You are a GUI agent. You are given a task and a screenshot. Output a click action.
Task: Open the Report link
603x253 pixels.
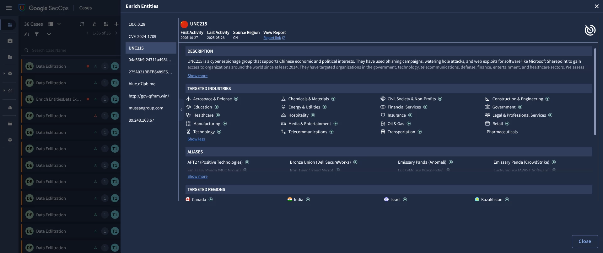(272, 38)
